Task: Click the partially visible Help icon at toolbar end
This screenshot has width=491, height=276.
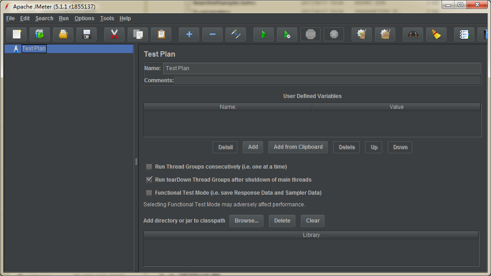Action: [483, 34]
